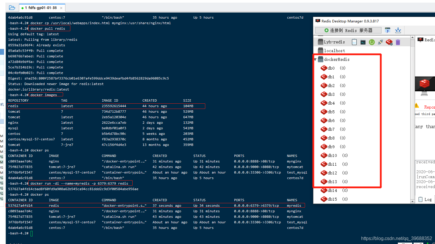Click image ID 734d712b8777 for tomcat
Viewport: 435px width, 244px height.
click(114, 112)
